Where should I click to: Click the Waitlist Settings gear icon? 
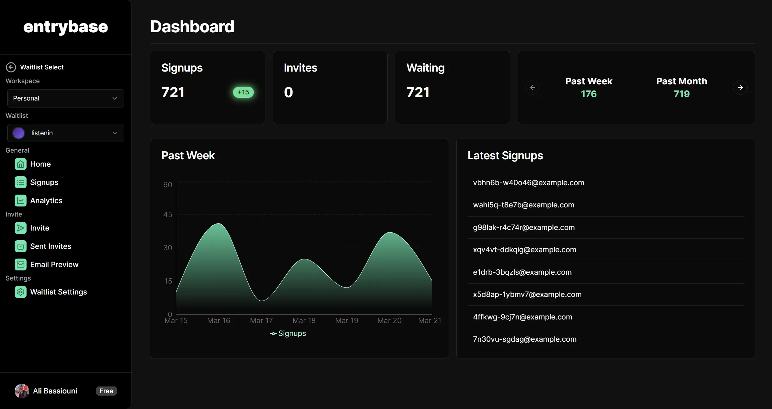point(20,292)
